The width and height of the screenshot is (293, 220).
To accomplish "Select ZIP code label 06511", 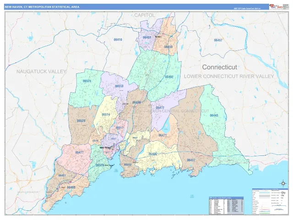I will pyautogui.click(x=114, y=139).
